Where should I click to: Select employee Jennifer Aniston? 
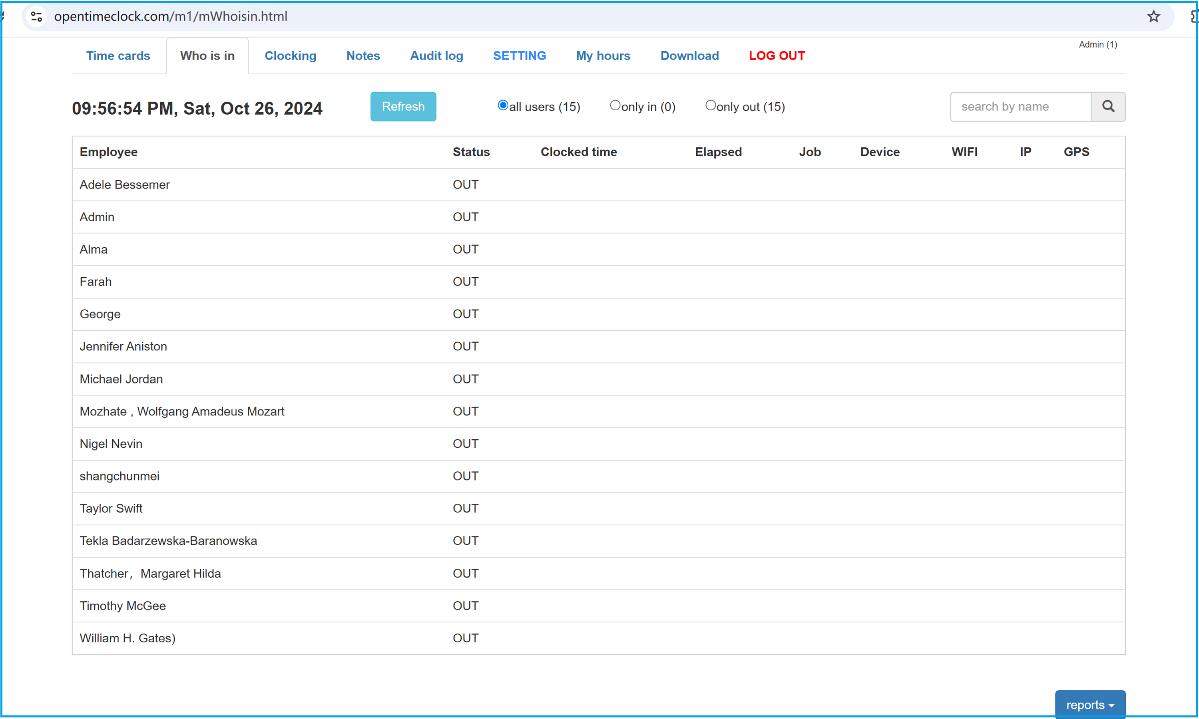tap(123, 346)
